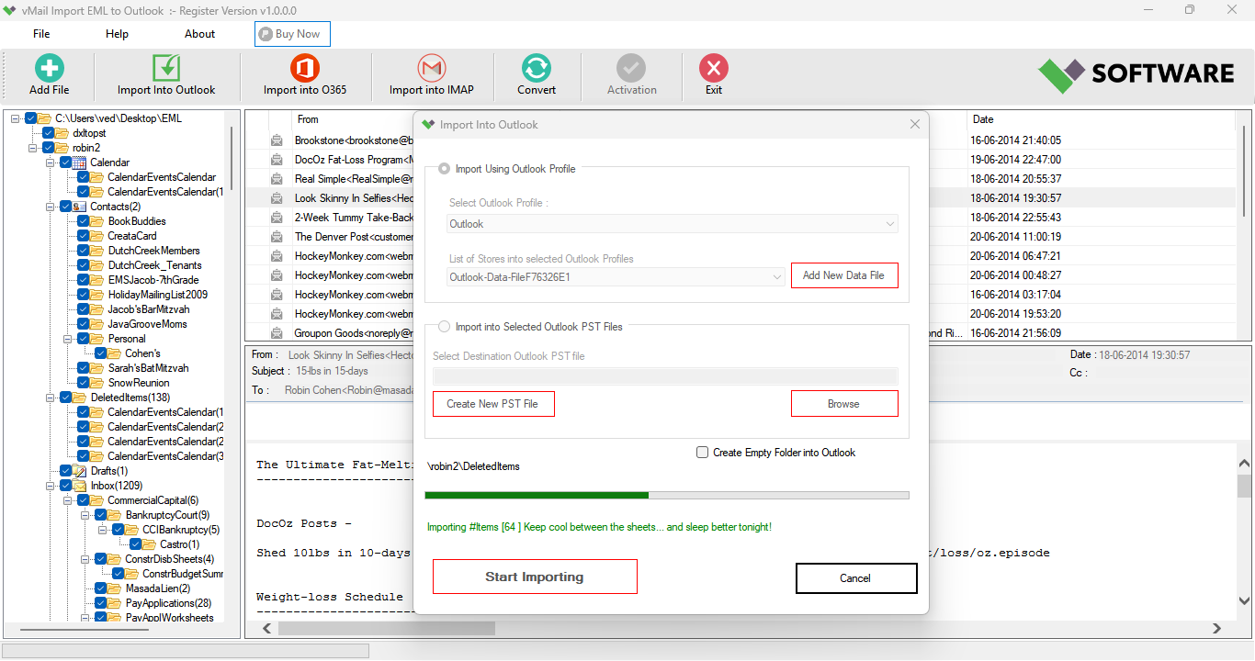Click the email dated 18-06-2014 22:55:43
Viewport: 1255px width, 661px height.
pos(1015,218)
